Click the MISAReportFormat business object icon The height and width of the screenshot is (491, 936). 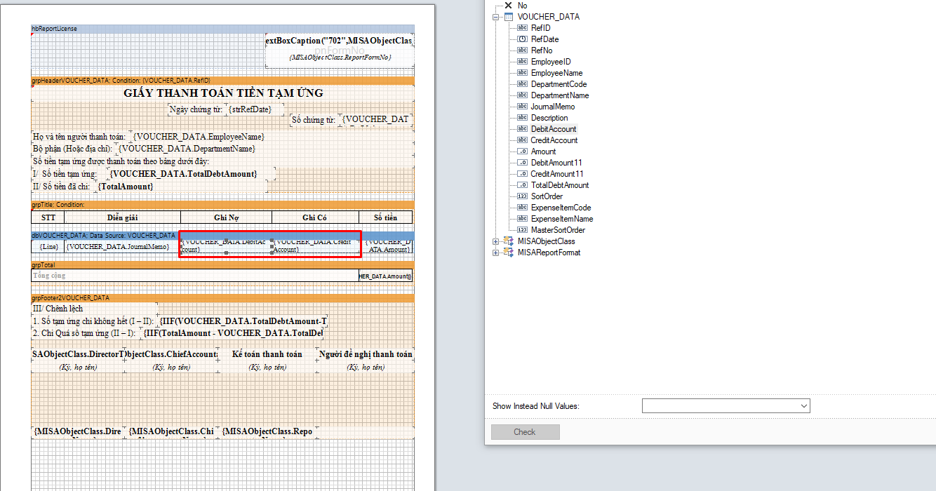tap(509, 253)
